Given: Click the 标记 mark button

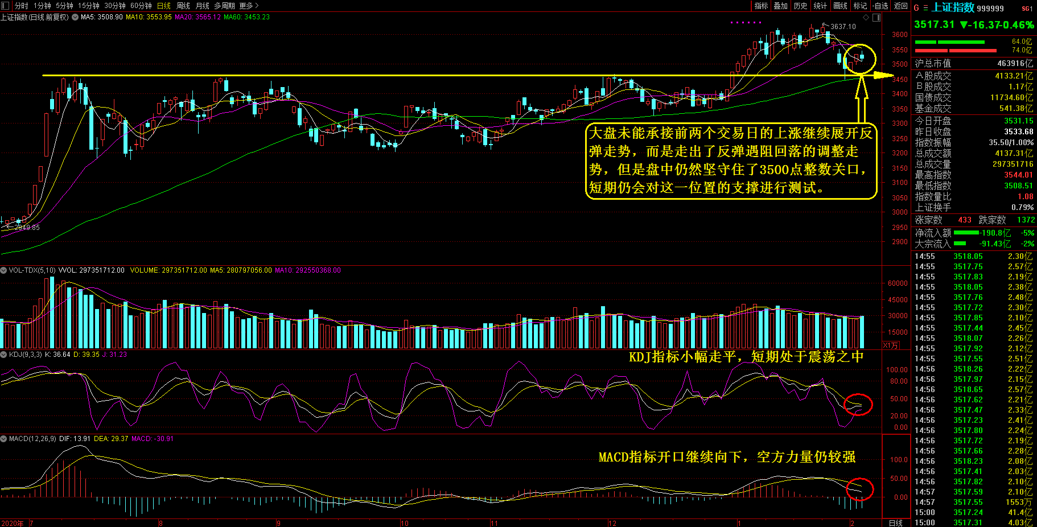Looking at the screenshot, I should point(861,6).
